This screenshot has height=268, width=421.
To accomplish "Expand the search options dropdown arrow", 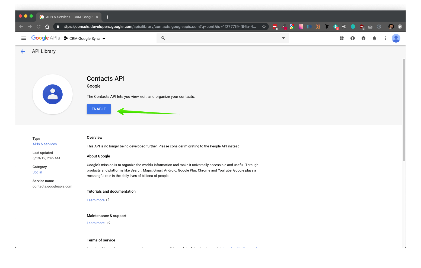I will click(x=283, y=38).
